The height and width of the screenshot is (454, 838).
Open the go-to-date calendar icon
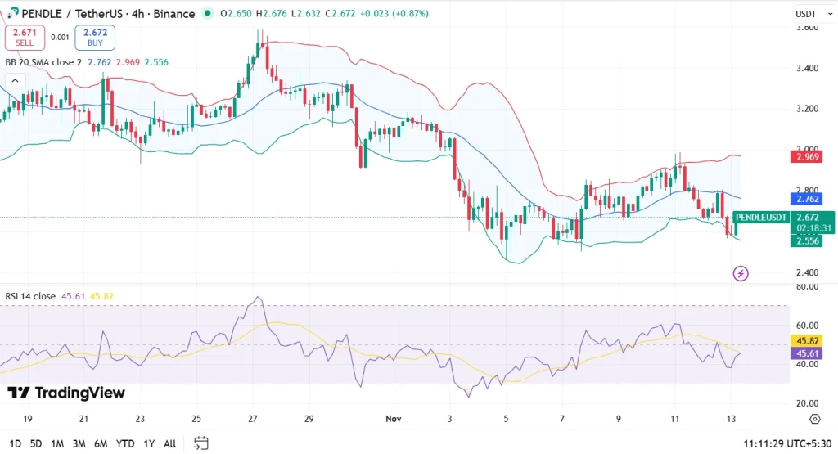click(x=201, y=443)
